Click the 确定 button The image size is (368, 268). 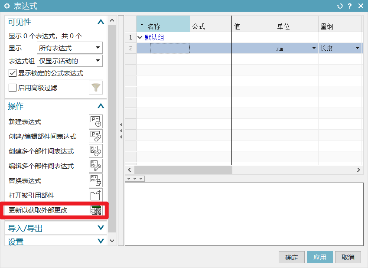tap(291, 257)
